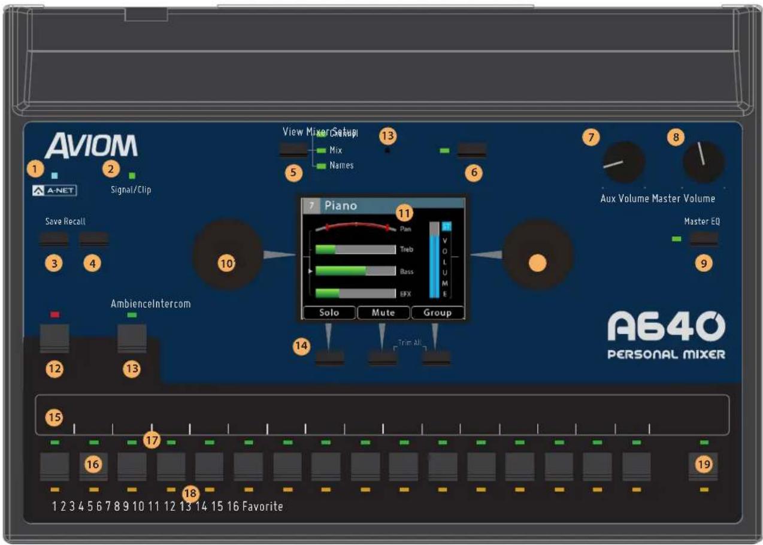Click the Trim All label text

point(410,344)
